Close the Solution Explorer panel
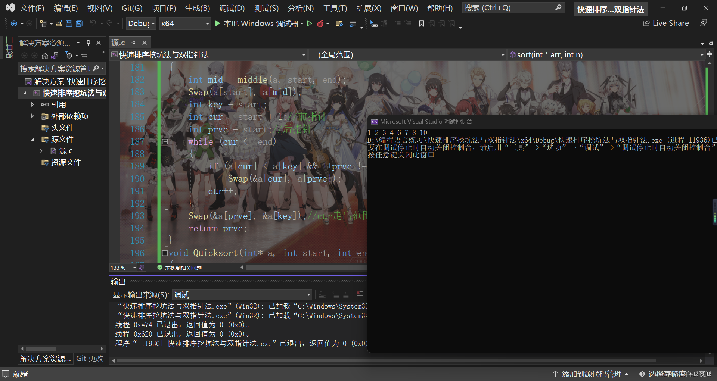This screenshot has height=381, width=717. [x=99, y=43]
